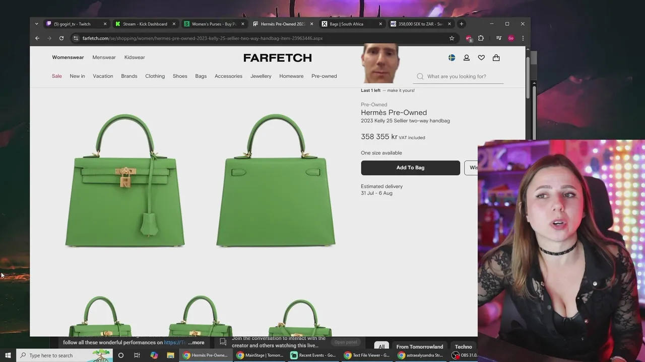The image size is (645, 362).
Task: Open the Chrome profile avatar
Action: tap(511, 38)
